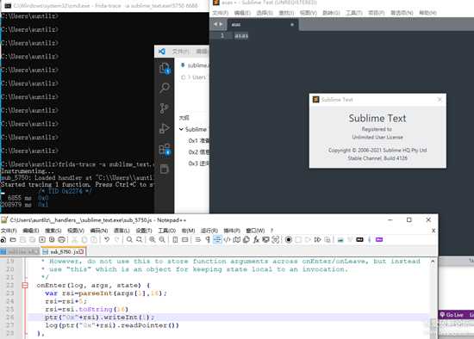Select the 0x2 outline item in VS Code
Viewport: 474px width, 339px height.
click(x=198, y=151)
